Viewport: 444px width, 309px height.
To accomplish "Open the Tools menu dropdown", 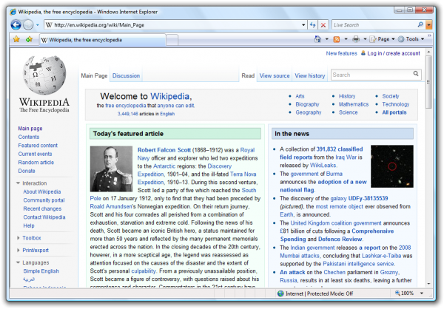I will [x=411, y=39].
